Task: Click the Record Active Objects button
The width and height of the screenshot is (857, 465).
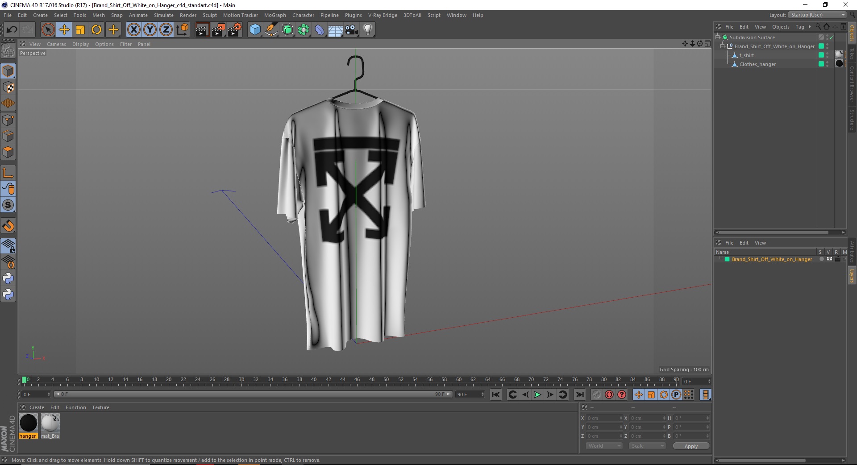Action: click(596, 394)
